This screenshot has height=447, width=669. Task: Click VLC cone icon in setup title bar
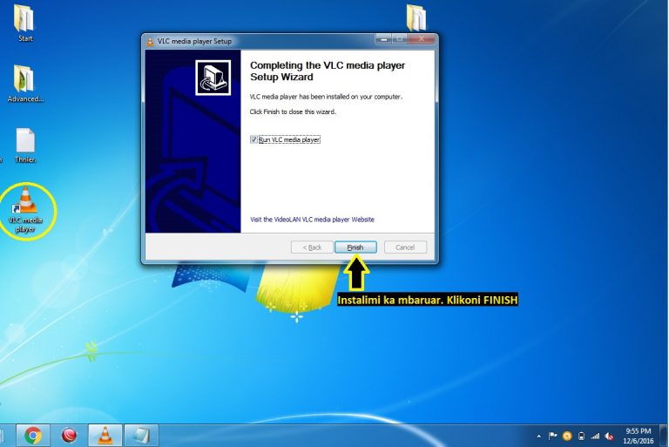150,42
